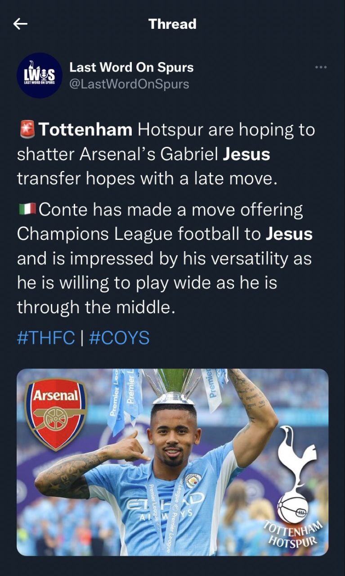Click bold Jesus after "football to"
This screenshot has width=345, height=576.
289,234
